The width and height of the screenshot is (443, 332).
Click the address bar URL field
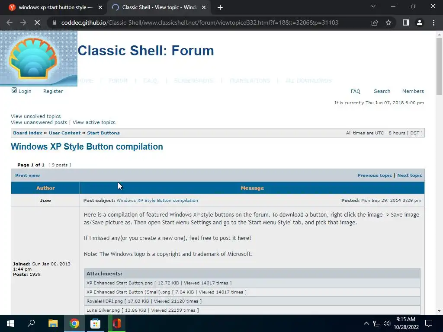click(x=199, y=22)
